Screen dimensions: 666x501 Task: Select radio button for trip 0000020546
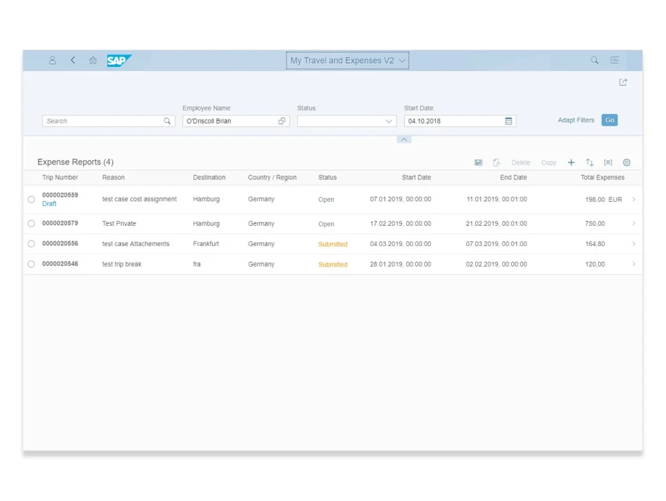tap(31, 264)
